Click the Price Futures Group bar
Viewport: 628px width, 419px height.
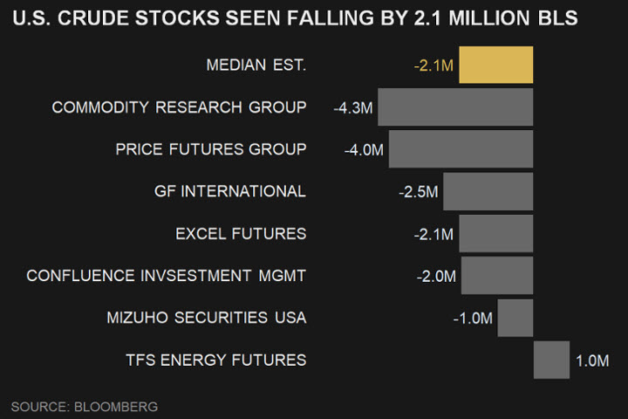pyautogui.click(x=461, y=149)
